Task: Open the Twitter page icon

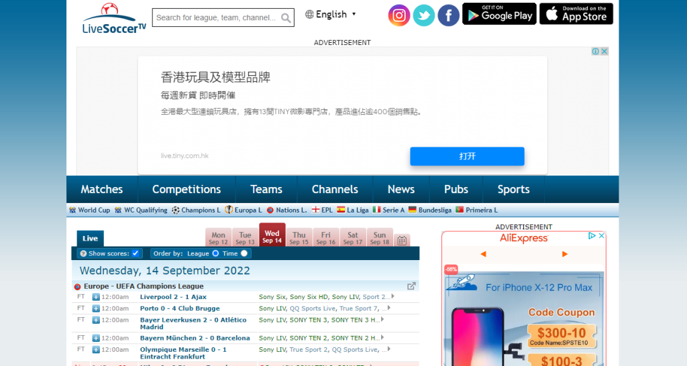Action: click(424, 15)
